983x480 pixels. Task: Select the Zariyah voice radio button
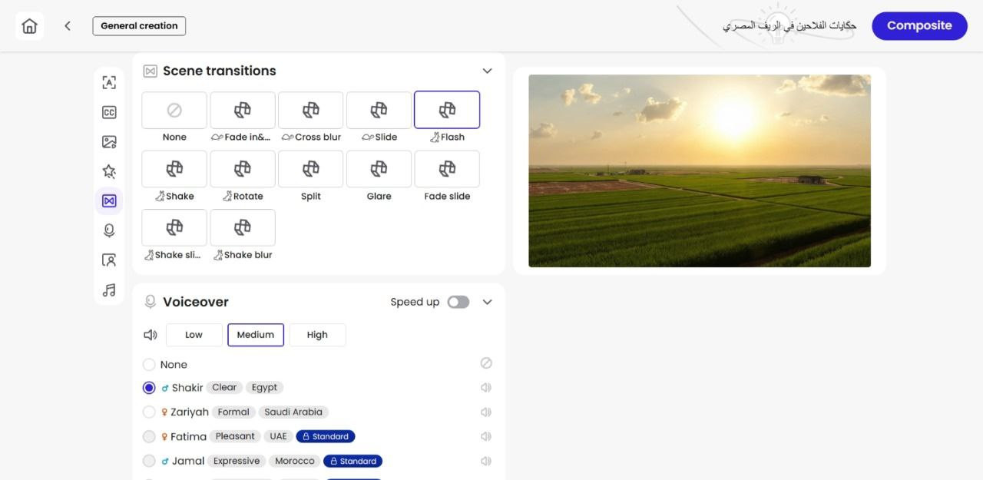click(149, 412)
